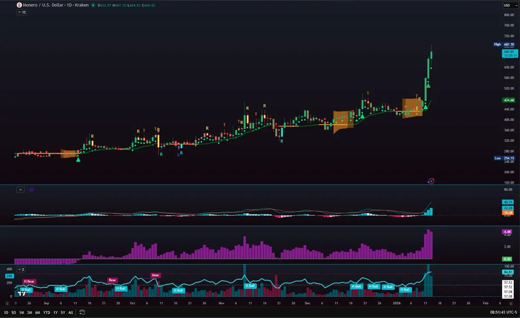Open the go-to-date calendar icon
Image resolution: width=520 pixels, height=318 pixels.
(81, 312)
